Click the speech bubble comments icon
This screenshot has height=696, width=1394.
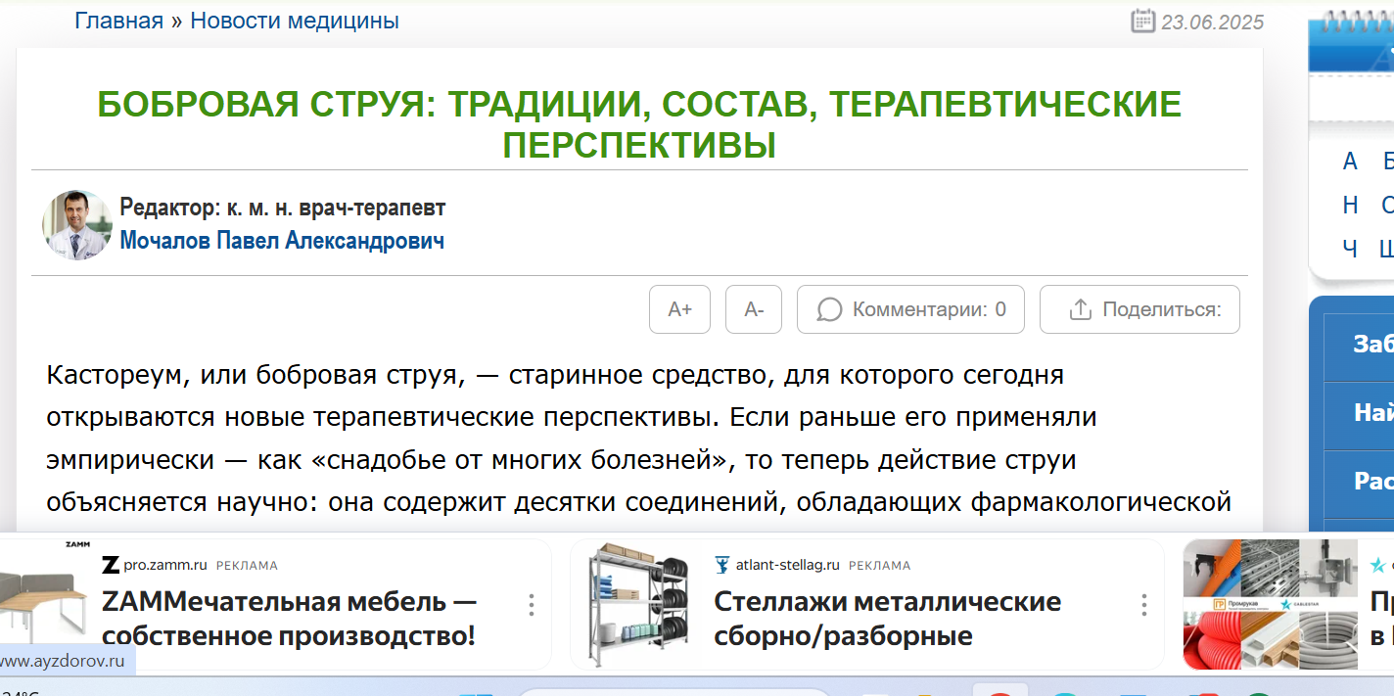point(829,309)
